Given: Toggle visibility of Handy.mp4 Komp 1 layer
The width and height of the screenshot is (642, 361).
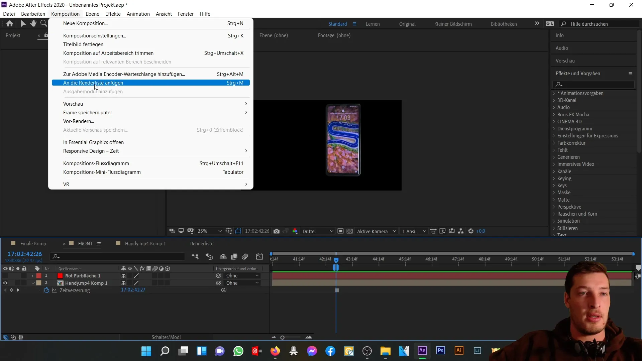Looking at the screenshot, I should pyautogui.click(x=5, y=283).
